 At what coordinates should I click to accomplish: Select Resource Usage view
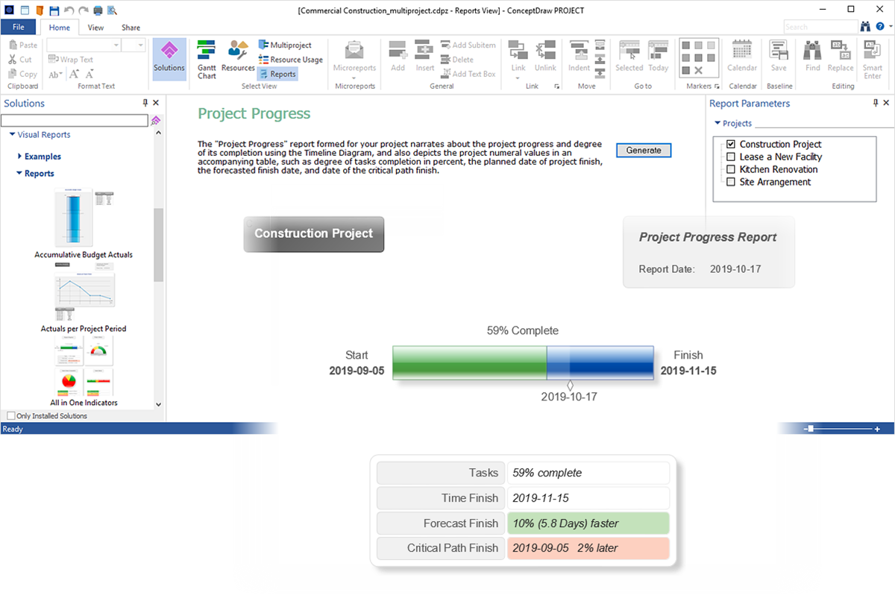[x=291, y=60]
